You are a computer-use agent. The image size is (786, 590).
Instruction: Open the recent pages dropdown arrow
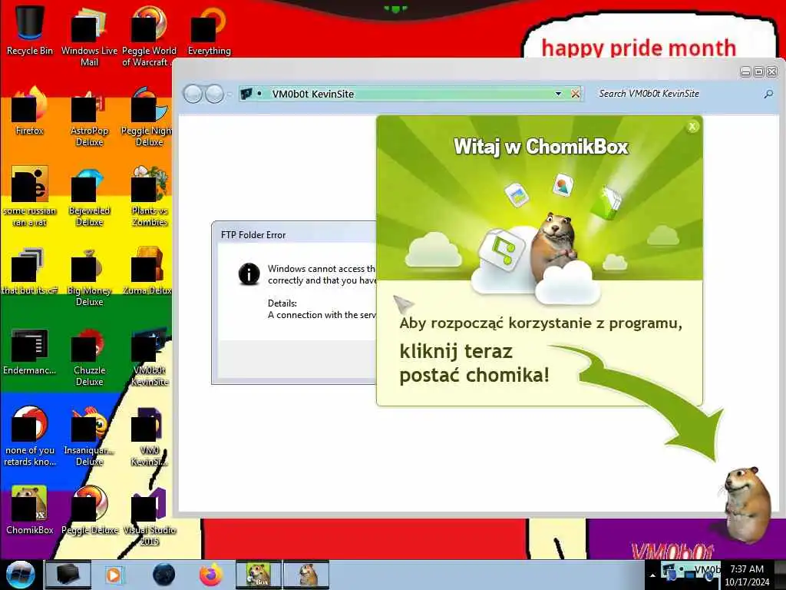pos(230,94)
